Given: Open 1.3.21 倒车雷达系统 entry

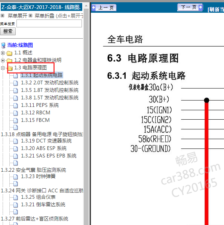Looking at the screenshot, I should tap(43, 204).
